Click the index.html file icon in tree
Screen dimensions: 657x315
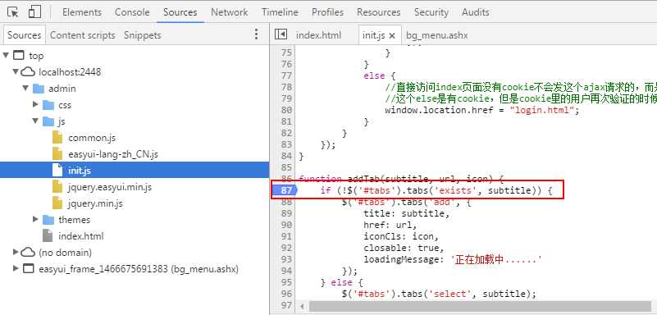(x=48, y=235)
